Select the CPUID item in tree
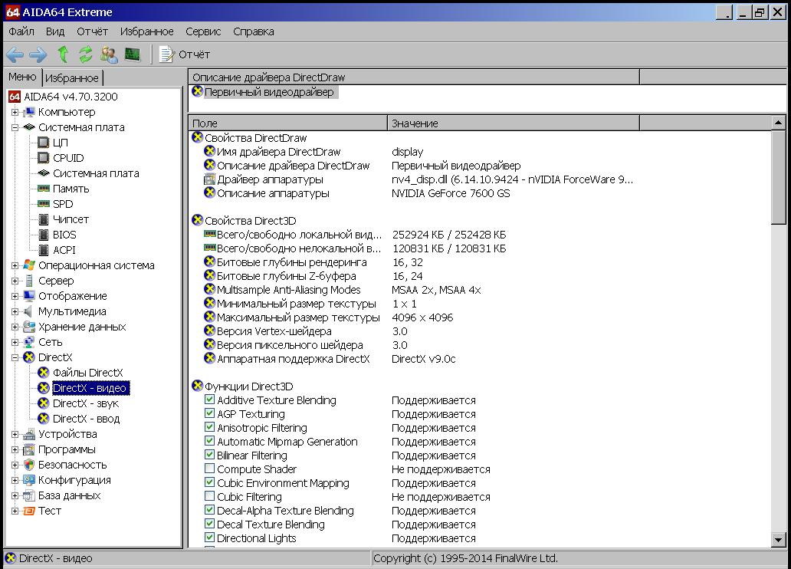Screen dimensions: 791x569 coord(68,158)
